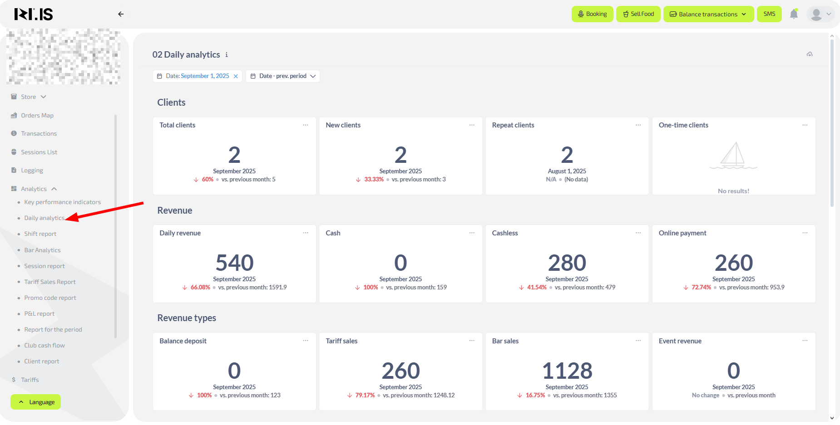Open the Language selector button
The image size is (840, 425).
(x=36, y=402)
